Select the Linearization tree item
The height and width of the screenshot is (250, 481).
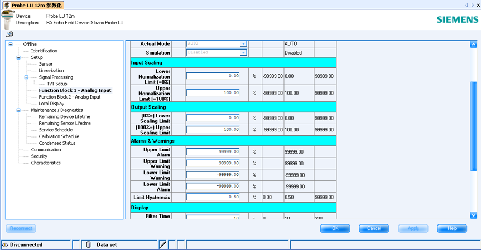(x=51, y=71)
